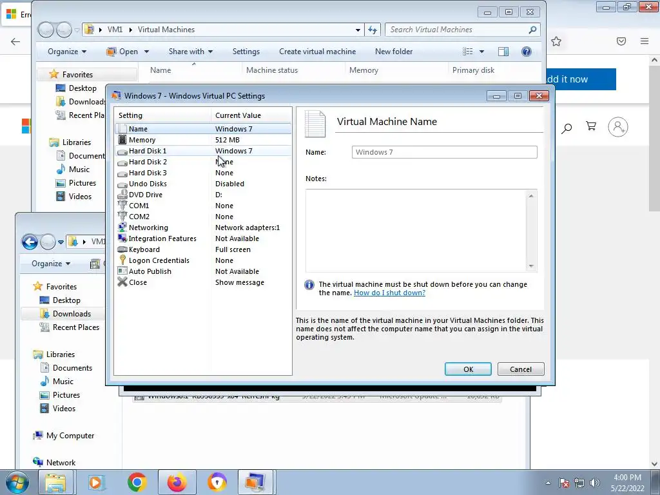The width and height of the screenshot is (660, 495).
Task: Open Organize menu in lower Explorer window
Action: coord(51,264)
